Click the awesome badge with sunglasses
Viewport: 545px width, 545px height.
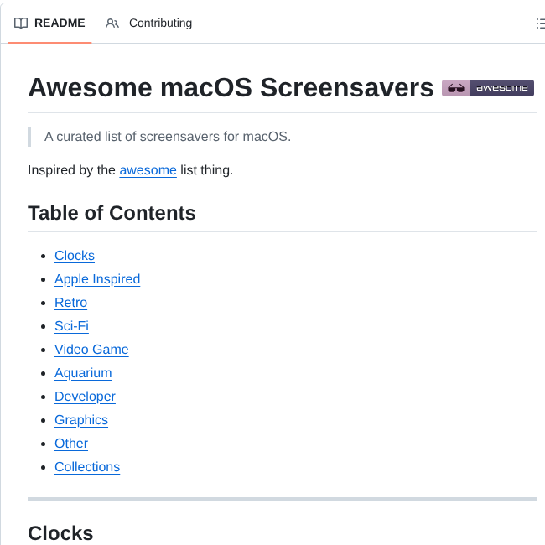488,88
